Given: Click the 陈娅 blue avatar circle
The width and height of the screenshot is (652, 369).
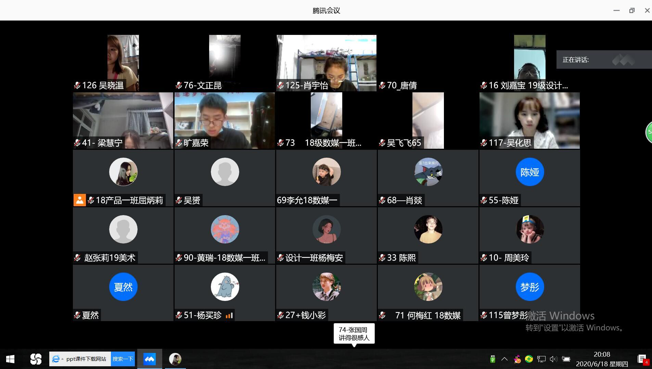Looking at the screenshot, I should (529, 172).
